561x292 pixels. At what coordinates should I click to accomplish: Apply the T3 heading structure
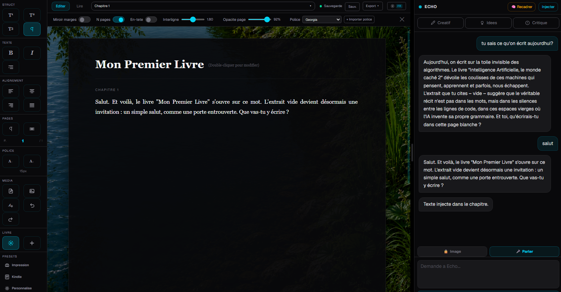11,29
